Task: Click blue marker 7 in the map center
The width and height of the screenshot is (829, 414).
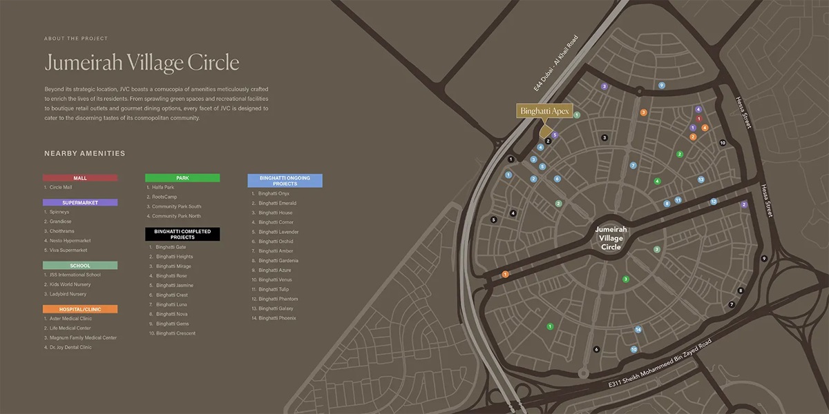Action: tap(633, 164)
